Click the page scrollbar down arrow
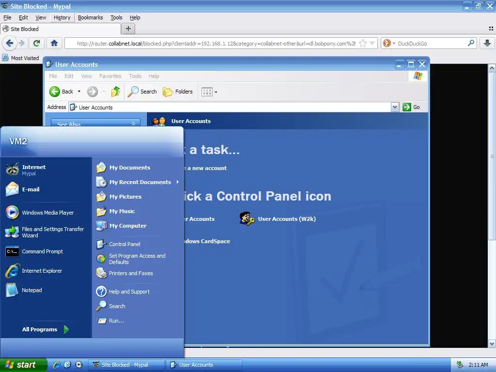Image resolution: width=496 pixels, height=372 pixels. point(492,343)
